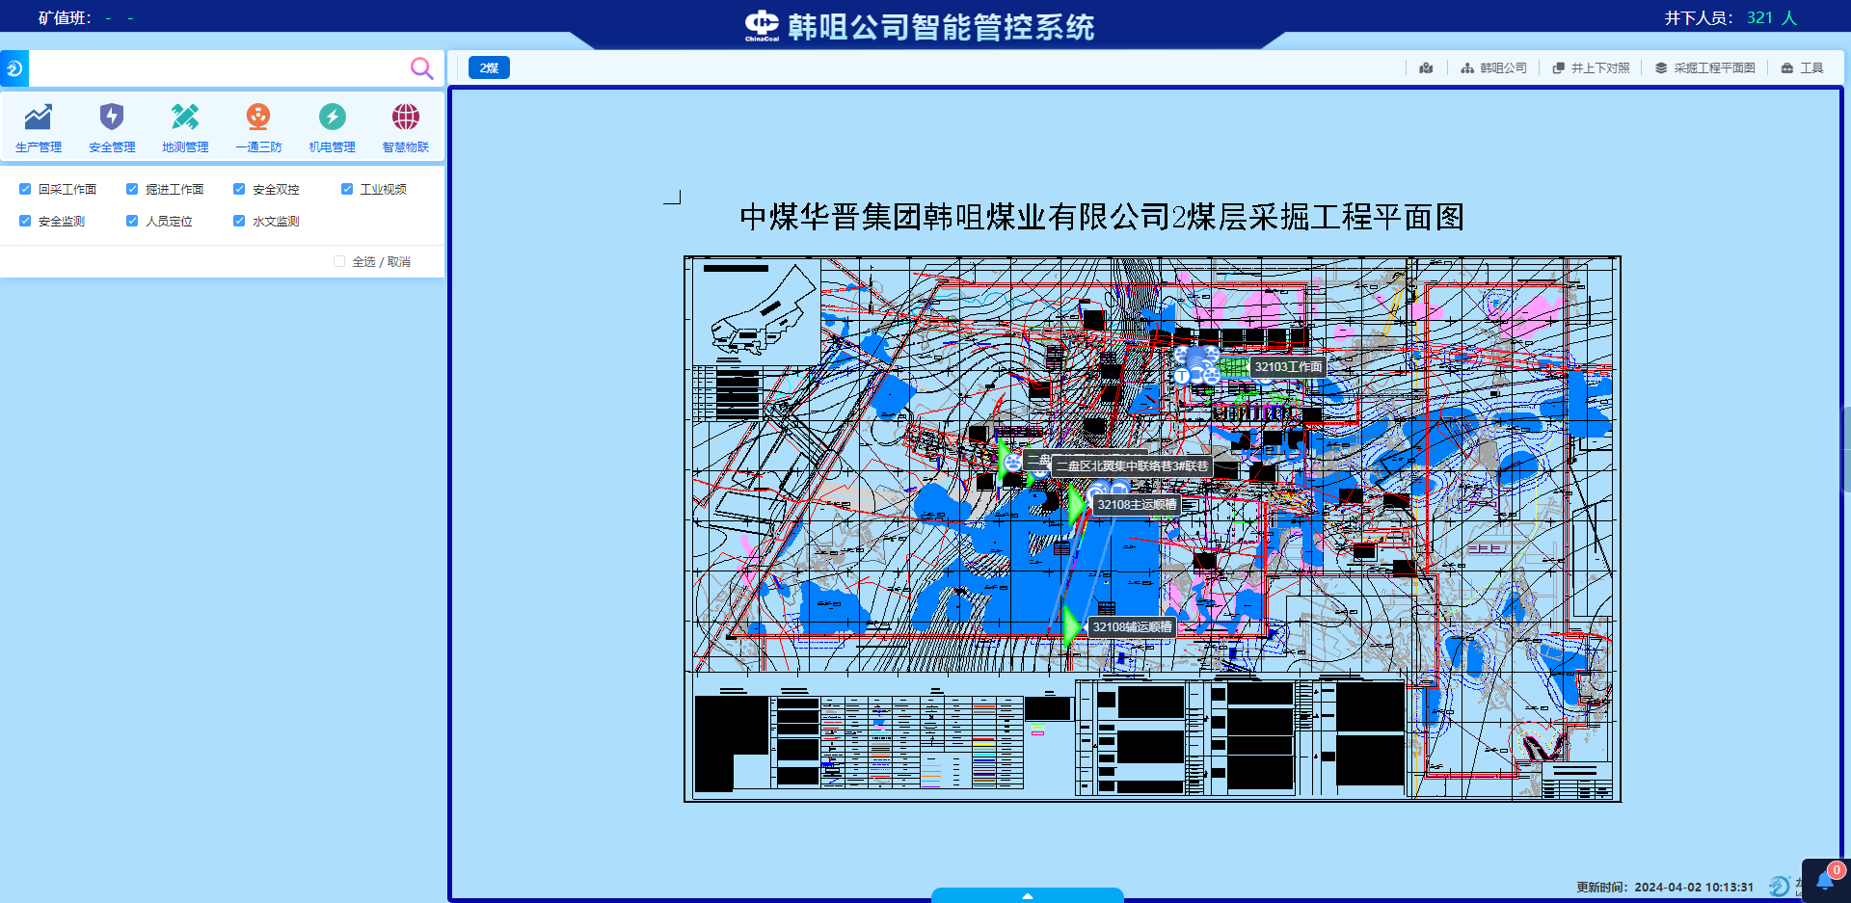Click the 二盘区北翼集中联络巷3#联巷 label
The width and height of the screenshot is (1851, 903).
point(1132,465)
